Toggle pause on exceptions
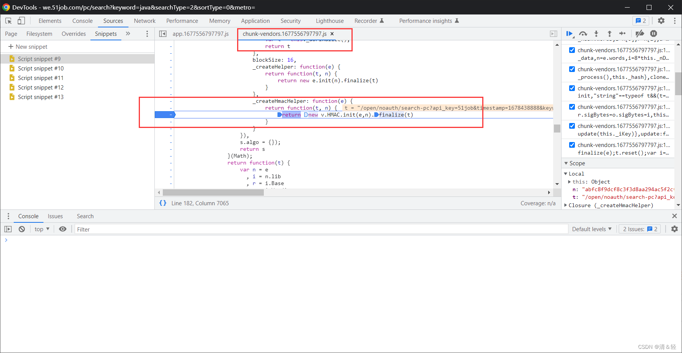 653,34
